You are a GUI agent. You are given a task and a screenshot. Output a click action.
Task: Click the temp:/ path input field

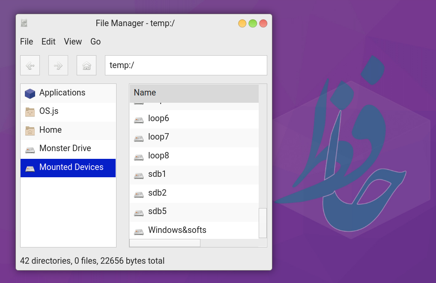[186, 66]
